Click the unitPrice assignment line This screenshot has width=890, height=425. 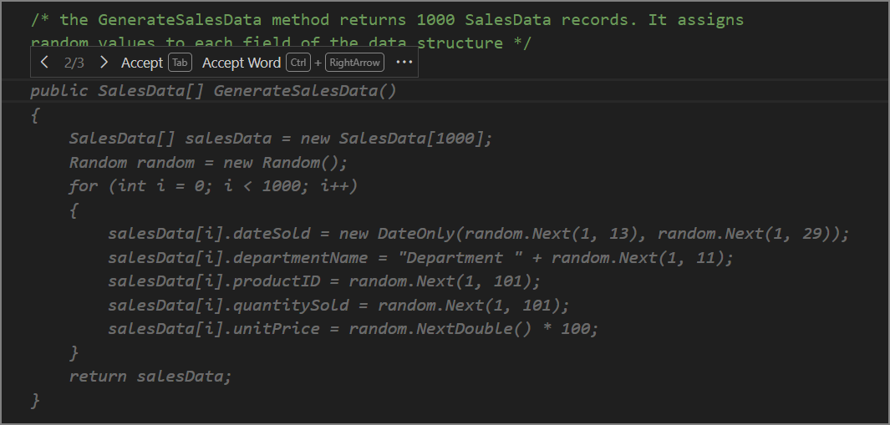point(353,329)
